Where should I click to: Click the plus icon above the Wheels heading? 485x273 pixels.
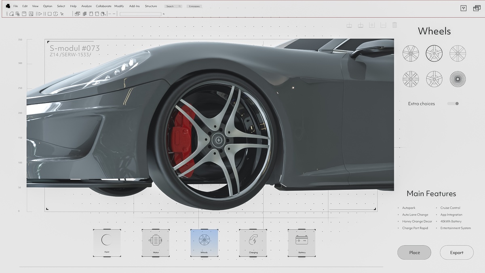point(372,25)
